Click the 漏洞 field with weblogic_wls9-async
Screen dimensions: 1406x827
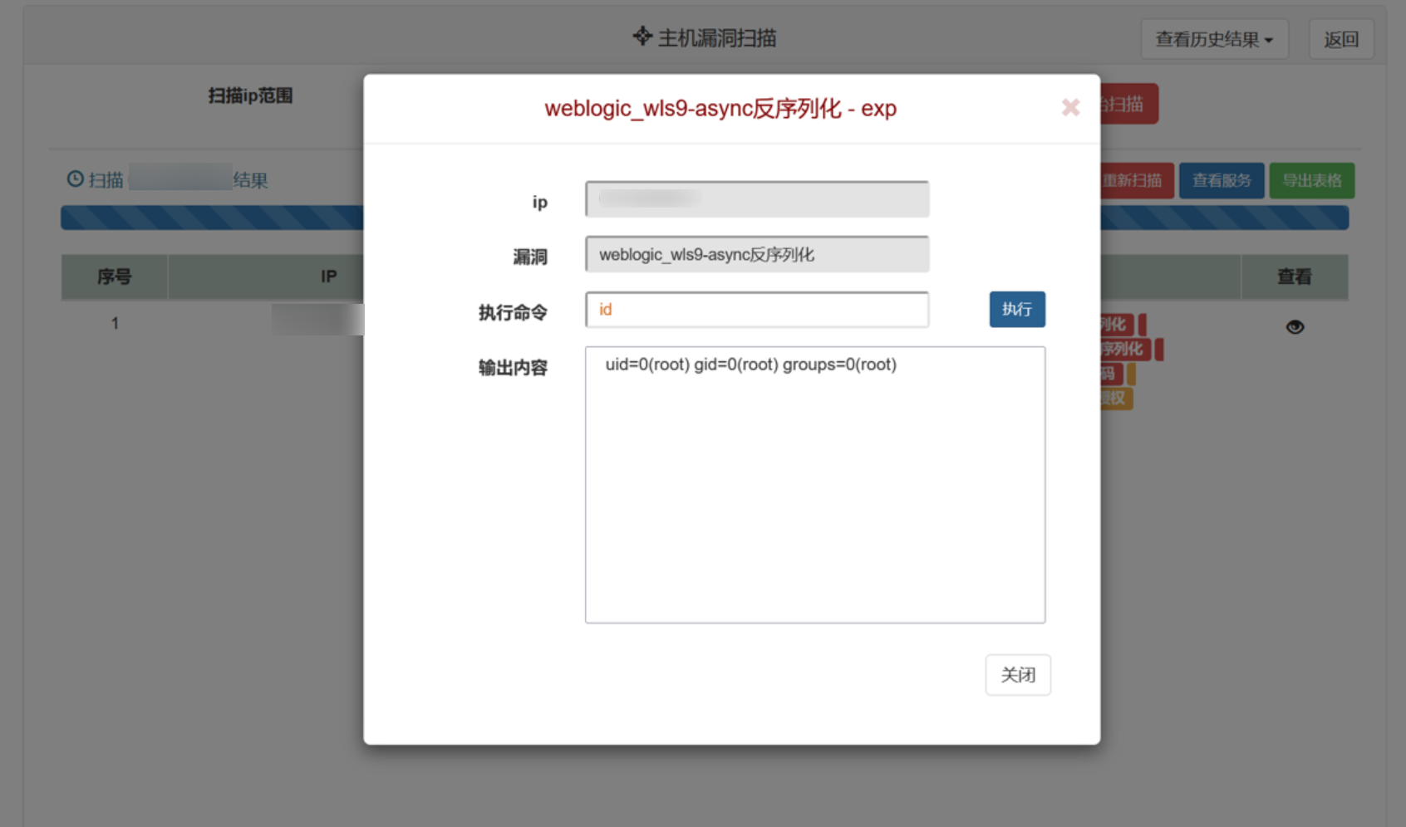pos(757,254)
